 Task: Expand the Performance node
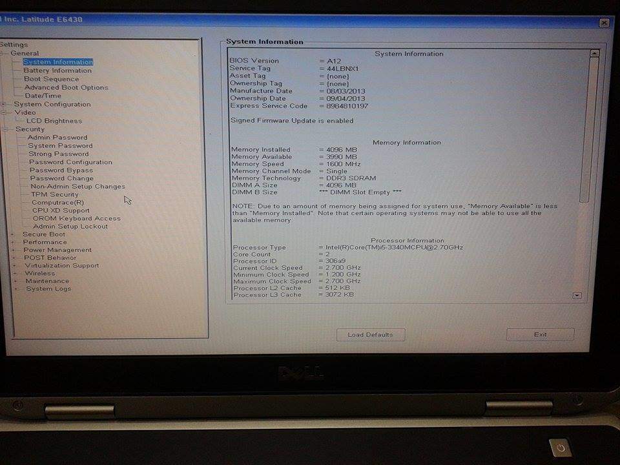tap(13, 242)
